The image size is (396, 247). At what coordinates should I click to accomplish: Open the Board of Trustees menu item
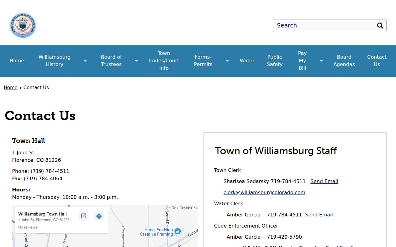[111, 61]
